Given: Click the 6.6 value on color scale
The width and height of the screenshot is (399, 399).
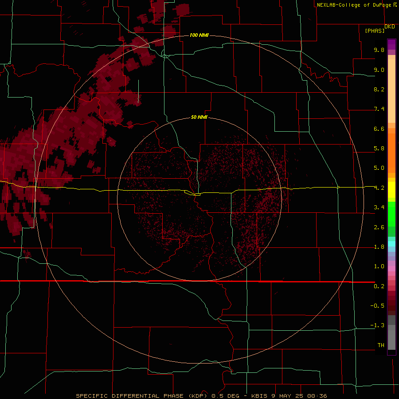Looking at the screenshot, I should point(379,129).
